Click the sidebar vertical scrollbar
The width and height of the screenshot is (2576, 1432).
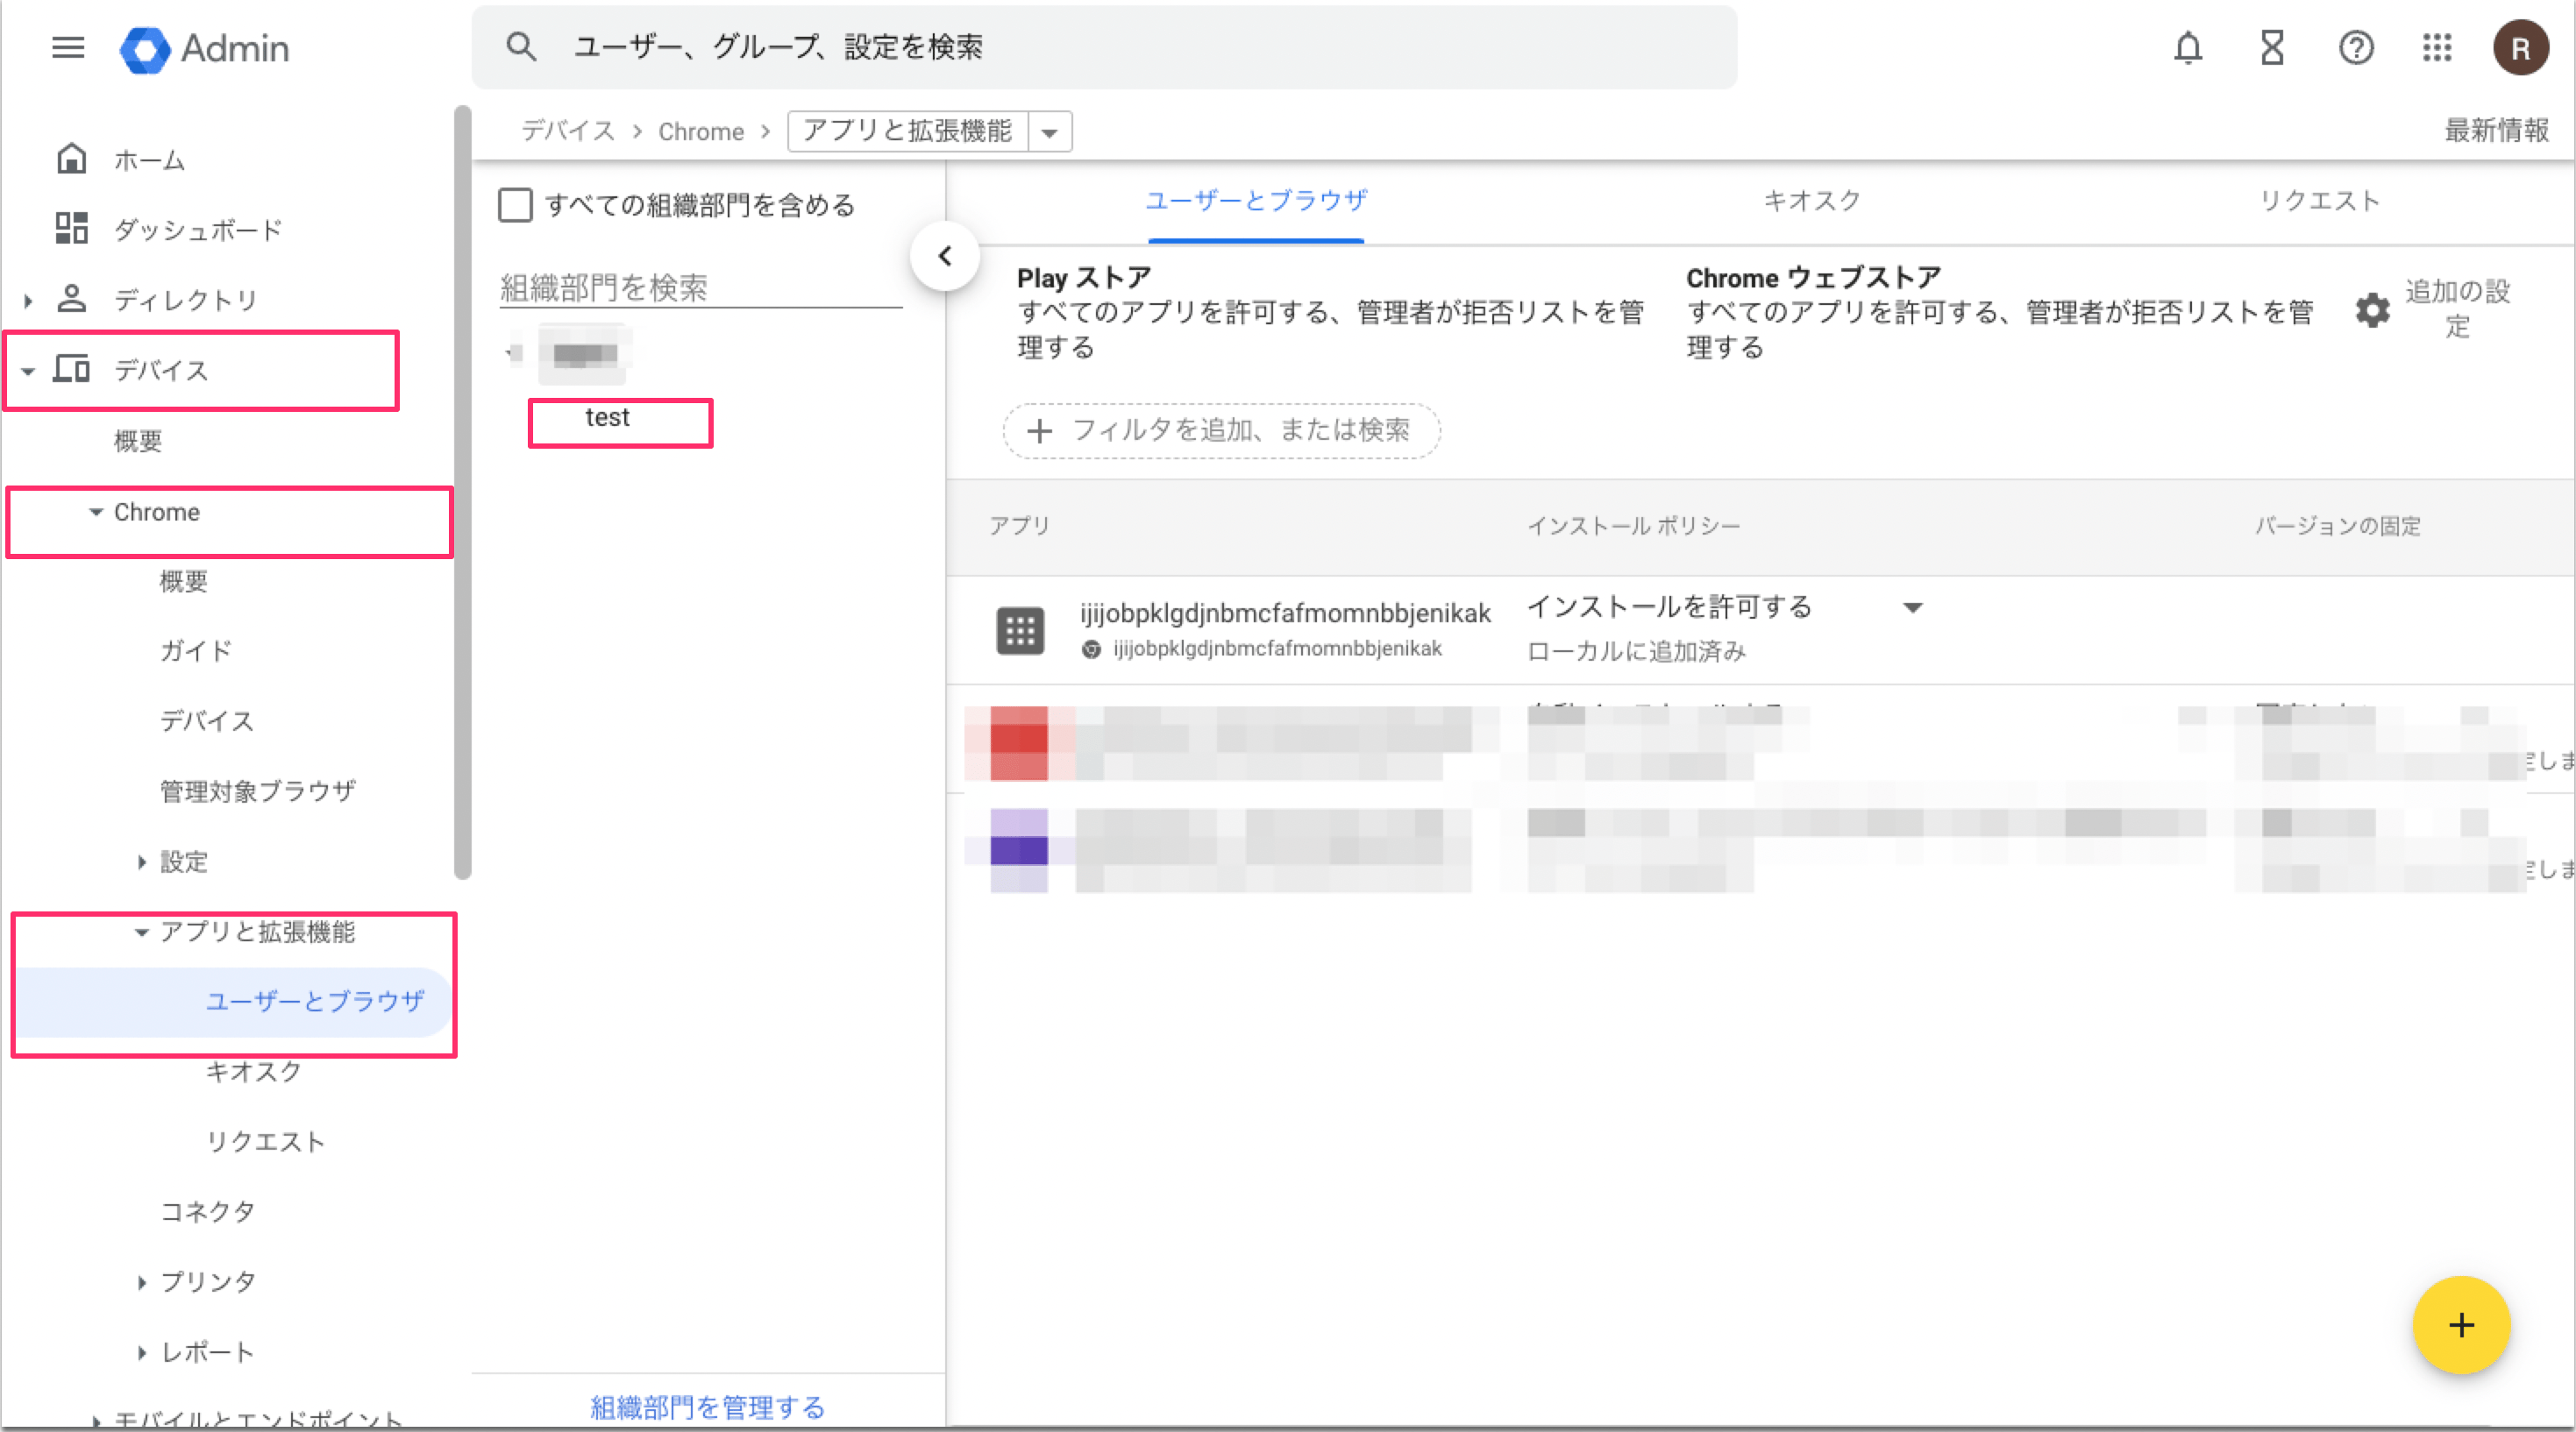click(462, 492)
